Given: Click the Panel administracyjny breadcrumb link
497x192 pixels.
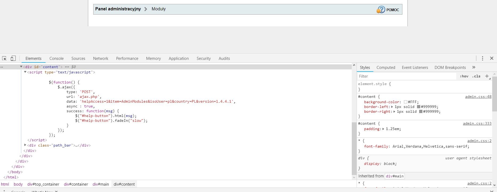Looking at the screenshot, I should coord(118,9).
